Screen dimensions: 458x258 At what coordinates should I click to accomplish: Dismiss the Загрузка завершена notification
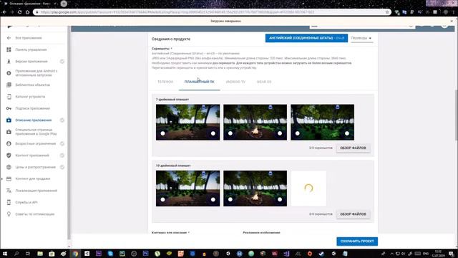click(x=452, y=21)
